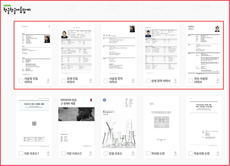Open the 상세 신입 이력서 preview thumbnail
Image resolution: width=230 pixels, height=166 pixels.
(x=76, y=49)
